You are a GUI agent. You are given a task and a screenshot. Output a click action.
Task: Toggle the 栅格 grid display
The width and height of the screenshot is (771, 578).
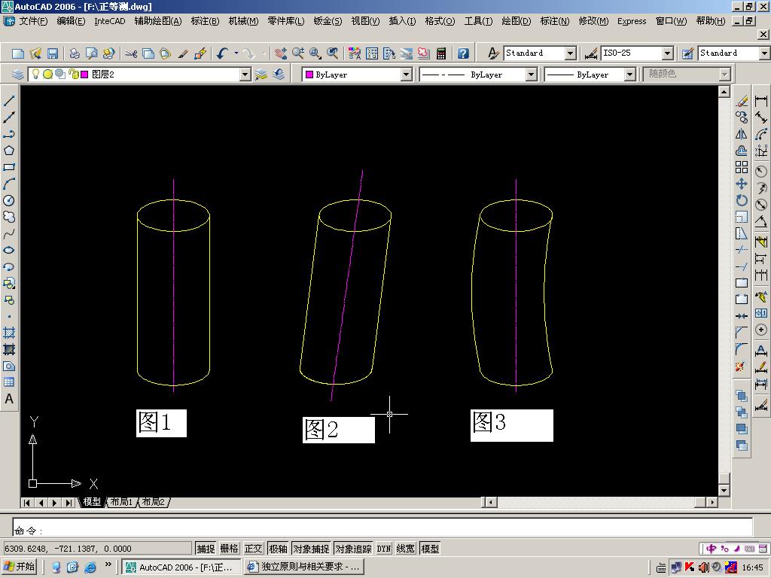[229, 549]
